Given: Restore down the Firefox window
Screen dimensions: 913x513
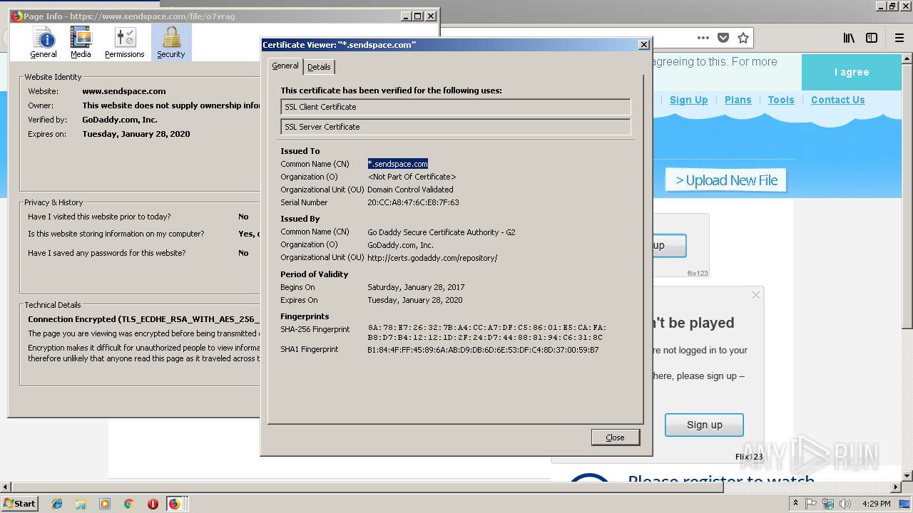Looking at the screenshot, I should click(x=892, y=6).
